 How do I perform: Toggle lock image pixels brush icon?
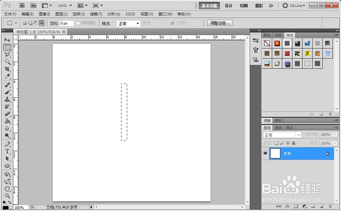tap(282, 143)
